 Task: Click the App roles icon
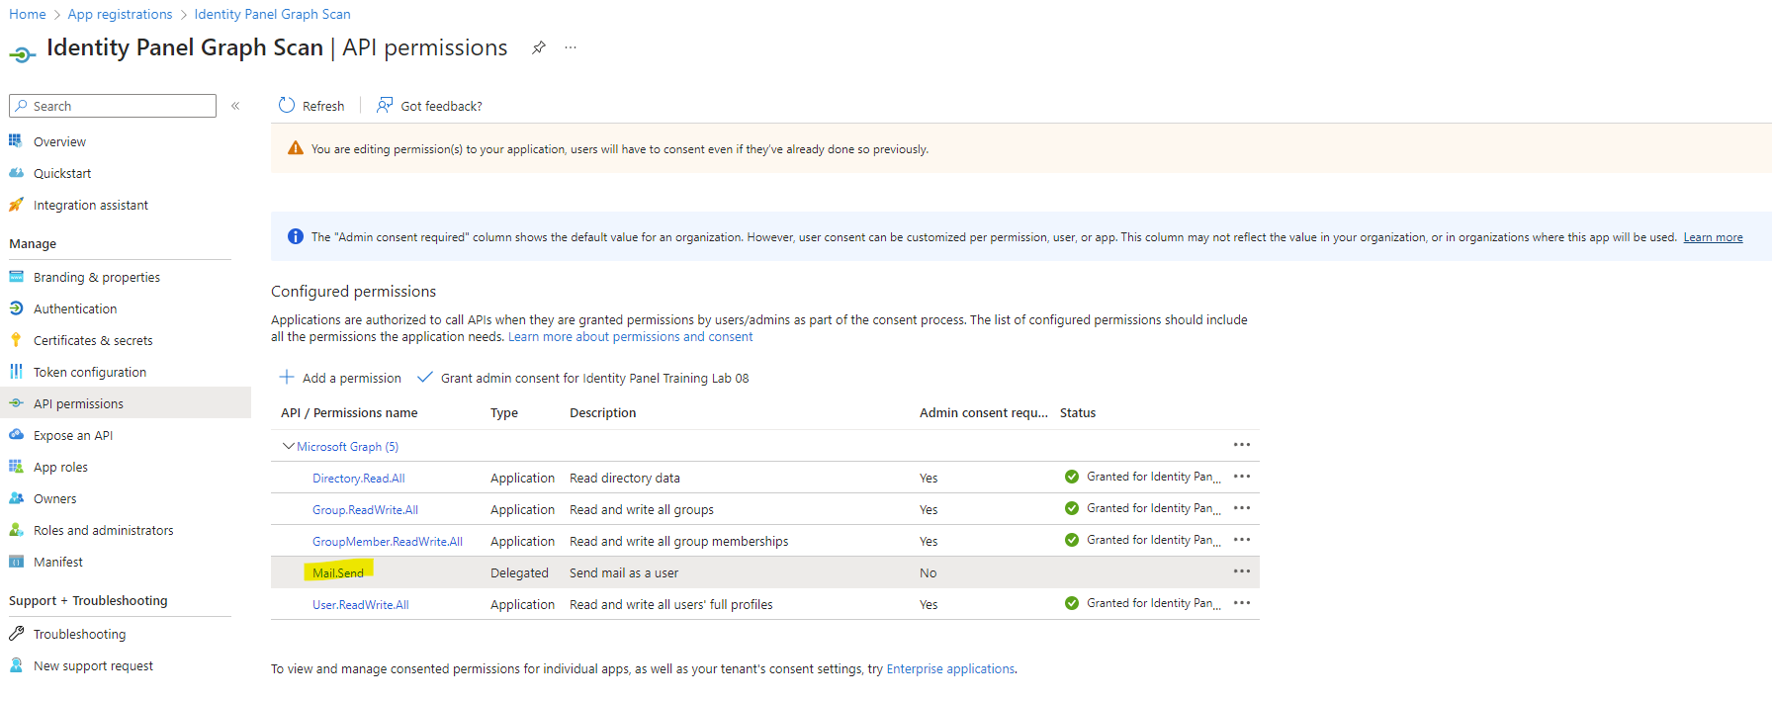pos(16,467)
